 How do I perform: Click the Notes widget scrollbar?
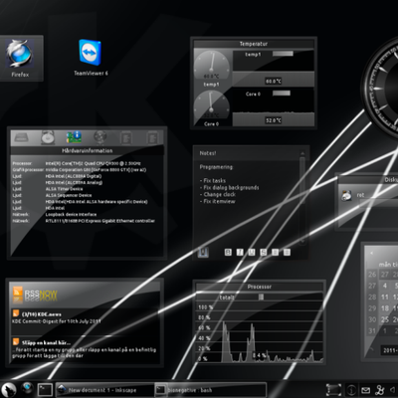[302, 199]
